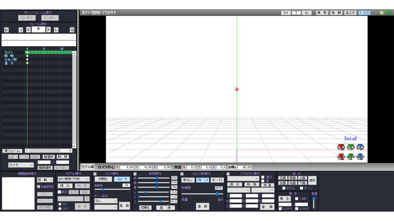
Task: Enable the モデル checkbox under viewpoint
Action: (284, 188)
